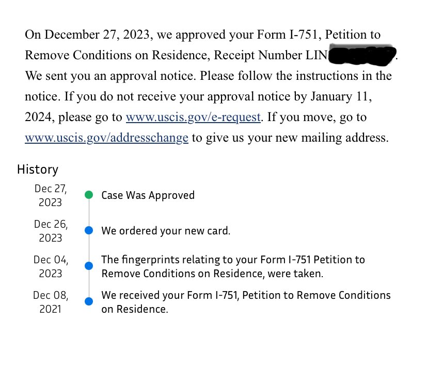The image size is (427, 373).
Task: Open the www.uscis.gov/e-request link
Action: click(193, 117)
